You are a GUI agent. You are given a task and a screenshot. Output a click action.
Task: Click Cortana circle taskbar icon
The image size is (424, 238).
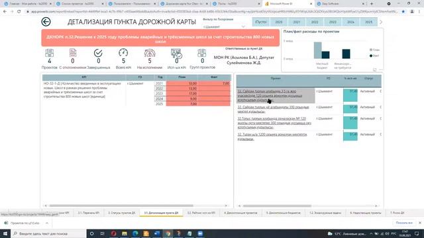coord(91,233)
